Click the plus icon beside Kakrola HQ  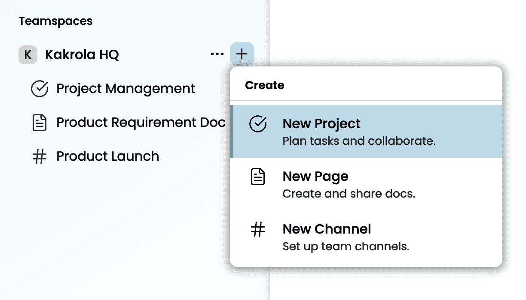point(242,54)
